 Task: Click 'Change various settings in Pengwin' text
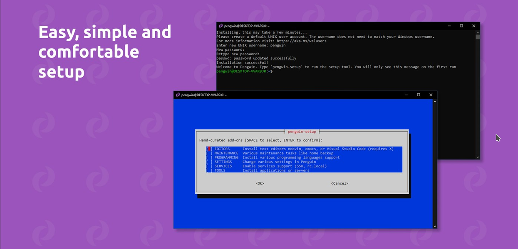[x=279, y=162]
